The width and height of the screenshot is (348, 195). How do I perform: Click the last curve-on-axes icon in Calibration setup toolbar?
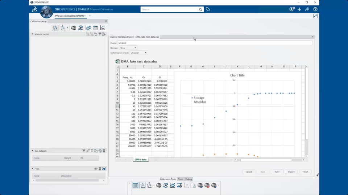pyautogui.click(x=103, y=28)
